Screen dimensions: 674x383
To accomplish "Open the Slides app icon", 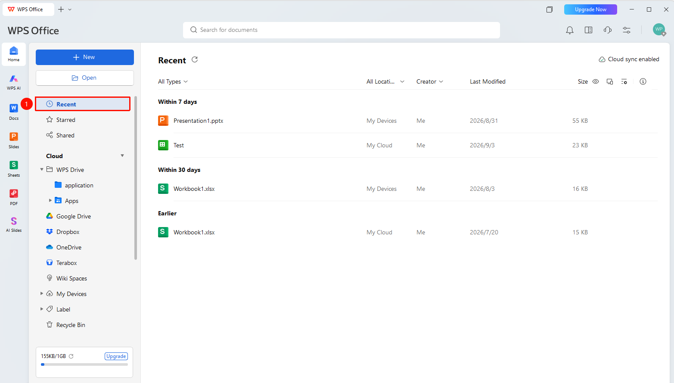I will point(14,140).
